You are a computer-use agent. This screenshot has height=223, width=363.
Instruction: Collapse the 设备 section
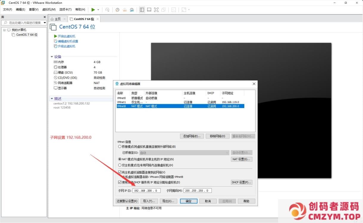(52, 57)
